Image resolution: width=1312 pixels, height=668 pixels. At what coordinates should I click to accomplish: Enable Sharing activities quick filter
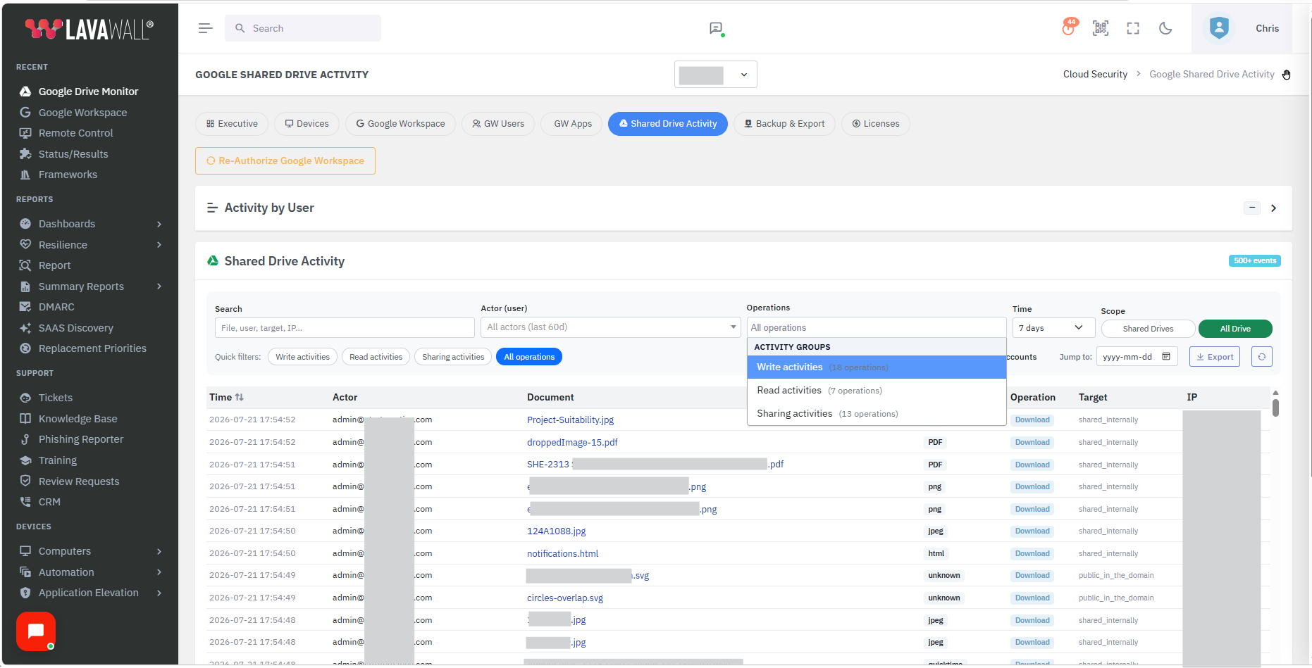pyautogui.click(x=453, y=357)
